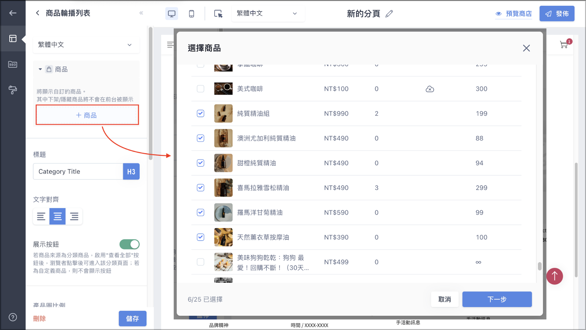Click the 預覽商店 link
Screen dimensions: 586x330
coord(513,14)
